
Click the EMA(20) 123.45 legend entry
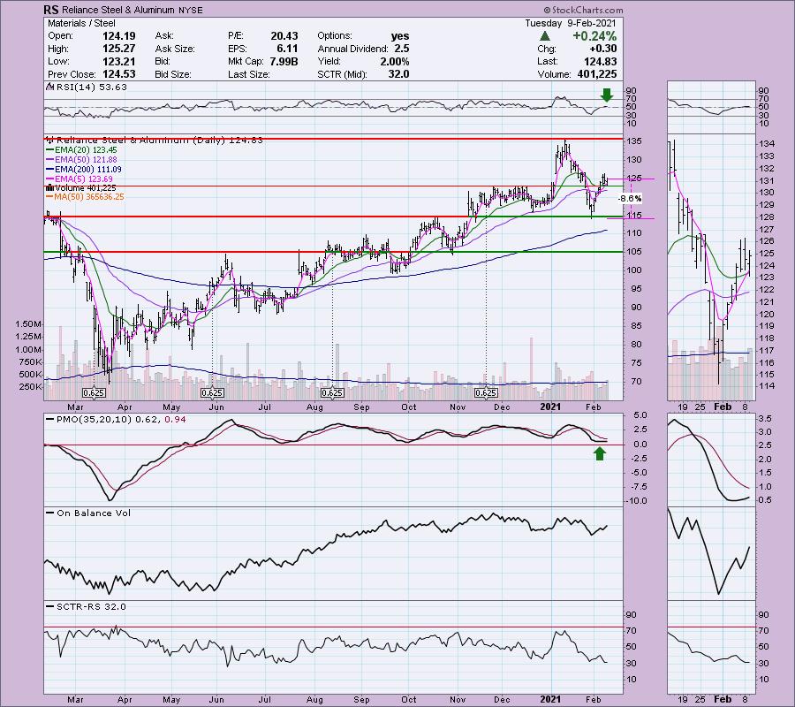pyautogui.click(x=81, y=150)
